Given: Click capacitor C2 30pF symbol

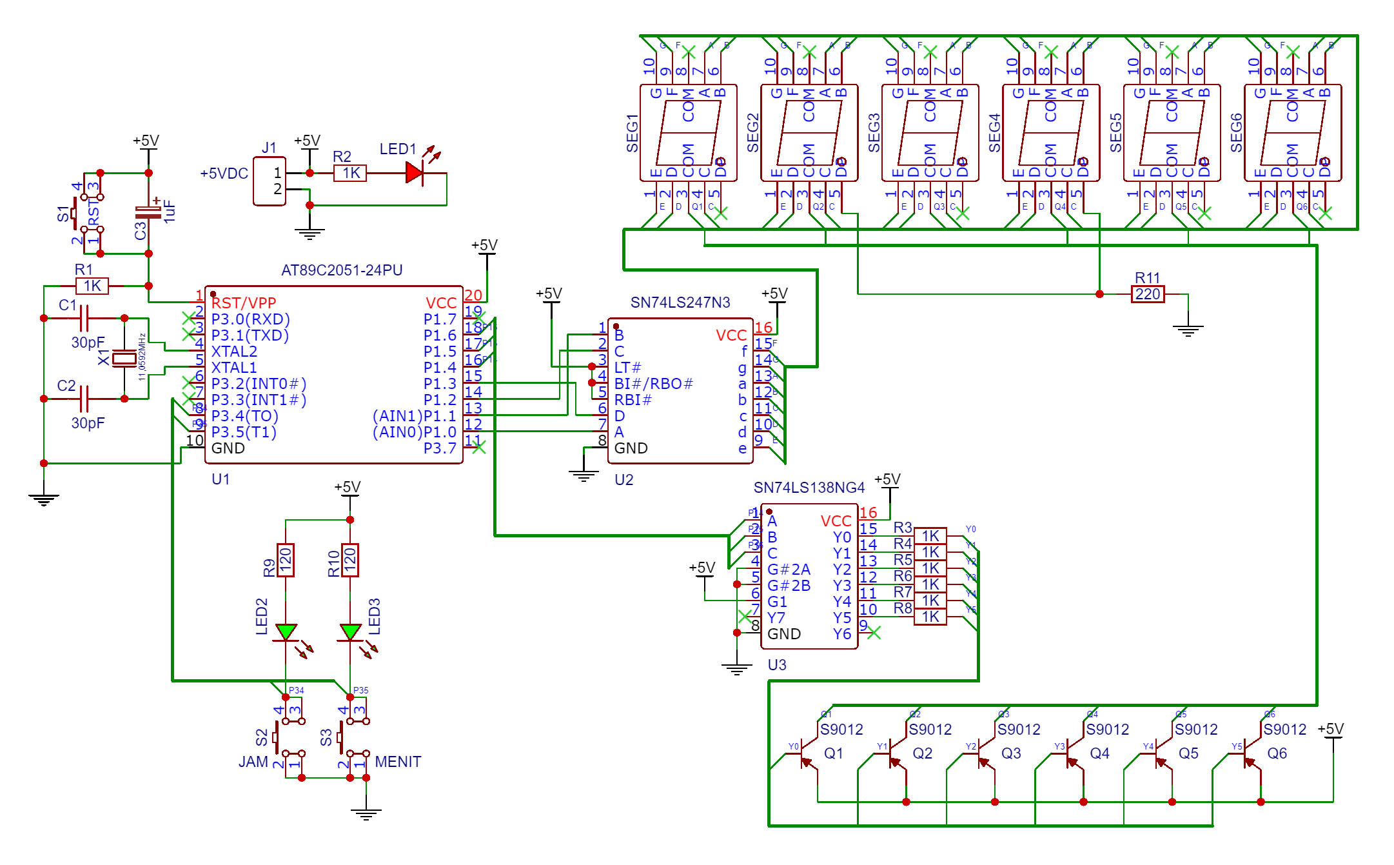Looking at the screenshot, I should (x=84, y=399).
